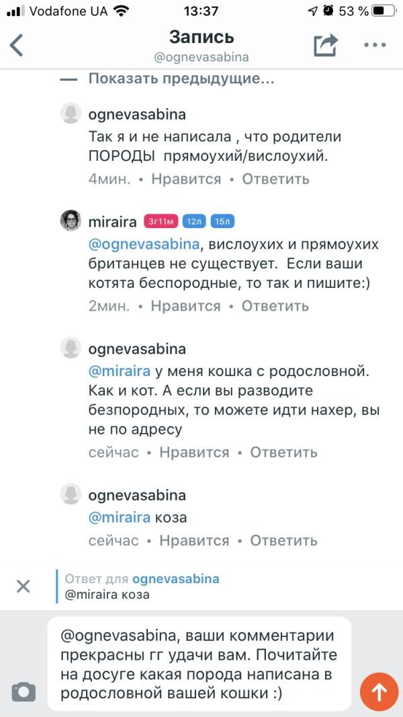Tap ognevasabina avatar on first comment
The image size is (403, 717).
71,114
